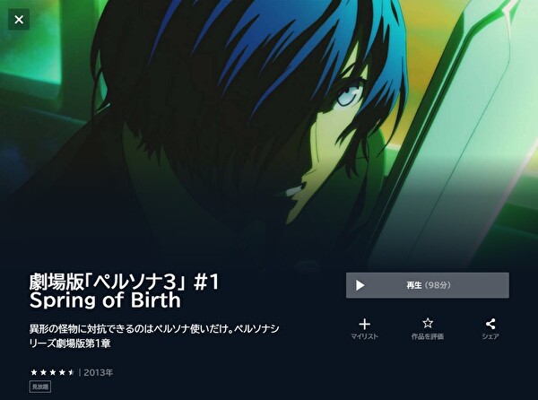Open the description starting with 異形の怪物
538x400 pixels.
(154, 335)
